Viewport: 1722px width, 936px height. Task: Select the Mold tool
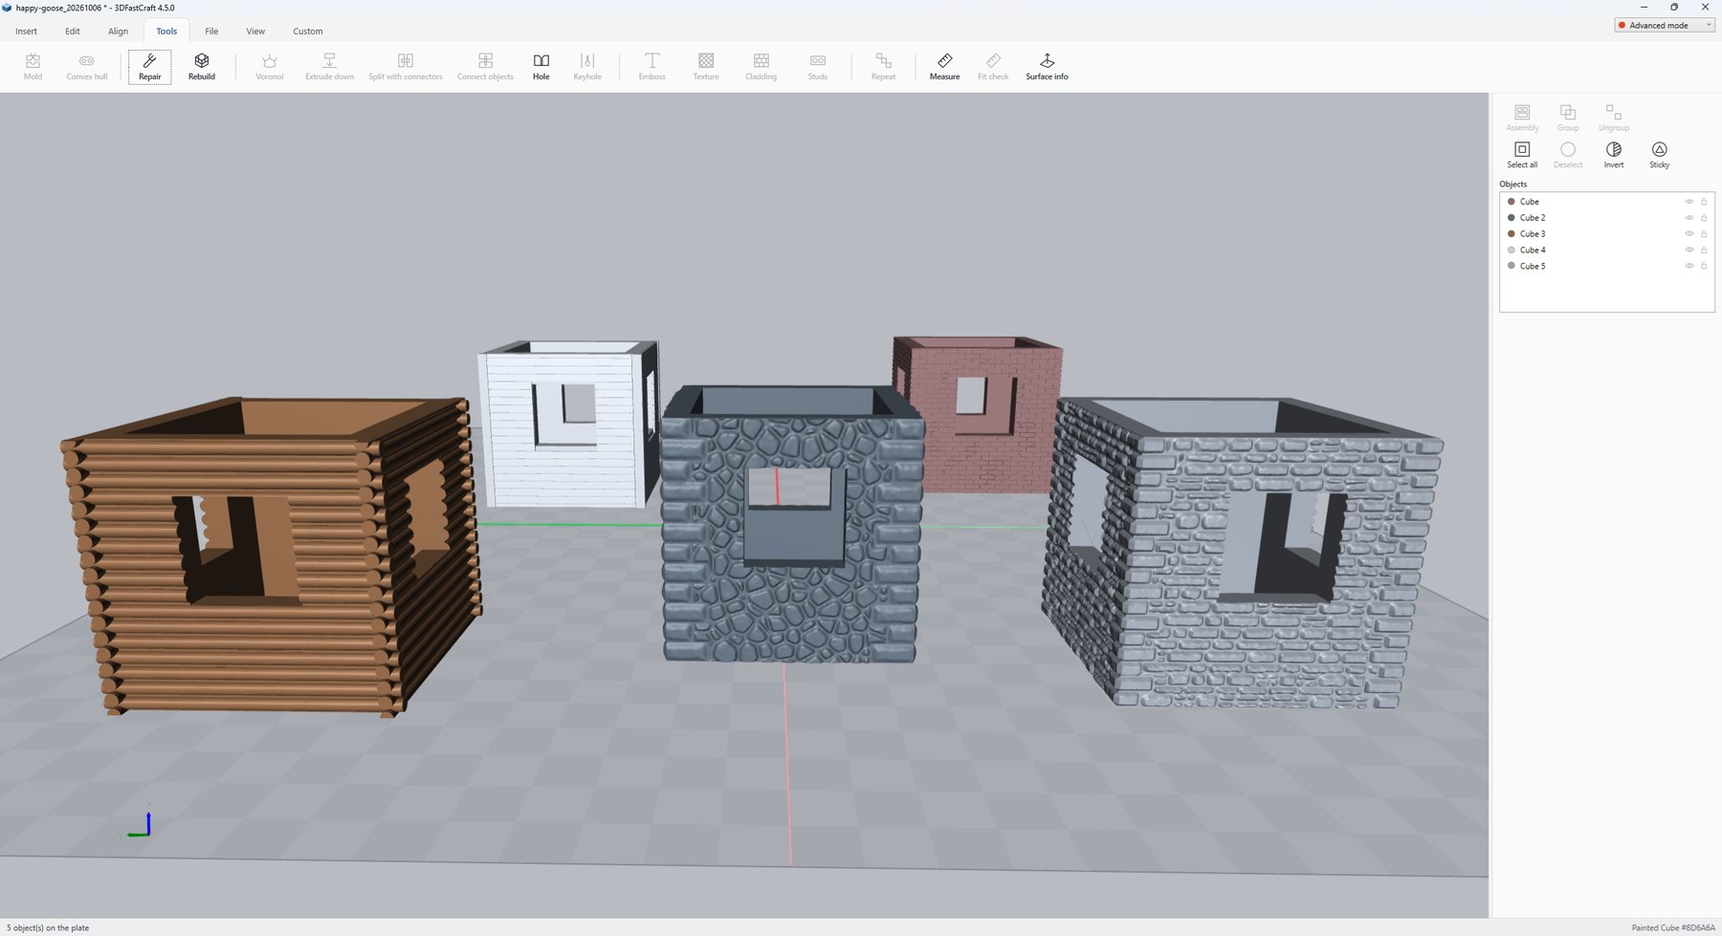coord(33,67)
